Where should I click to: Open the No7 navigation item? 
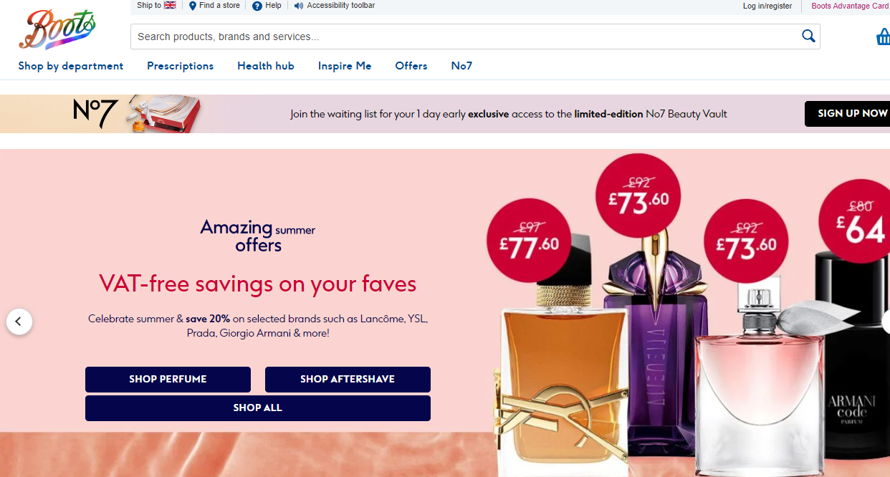click(x=461, y=66)
